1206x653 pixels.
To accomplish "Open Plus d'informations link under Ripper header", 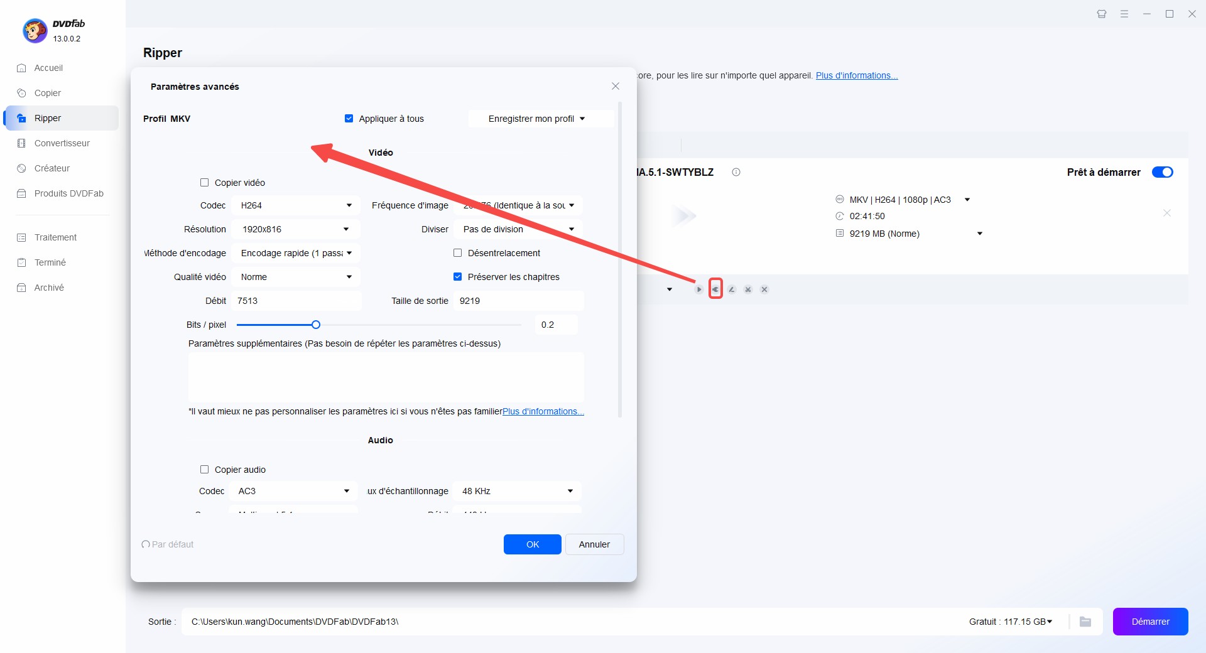I will click(857, 75).
